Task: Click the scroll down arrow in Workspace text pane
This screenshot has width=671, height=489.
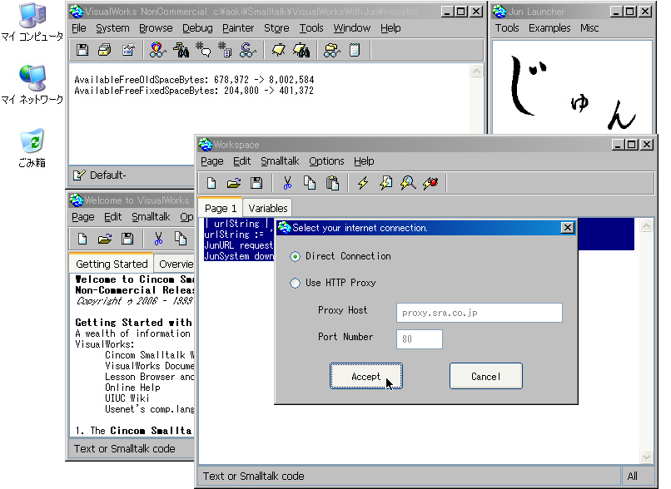Action: [646, 457]
